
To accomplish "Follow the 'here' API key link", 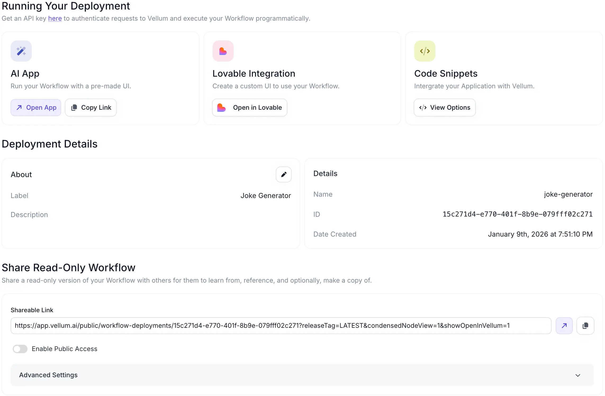I will click(x=55, y=19).
